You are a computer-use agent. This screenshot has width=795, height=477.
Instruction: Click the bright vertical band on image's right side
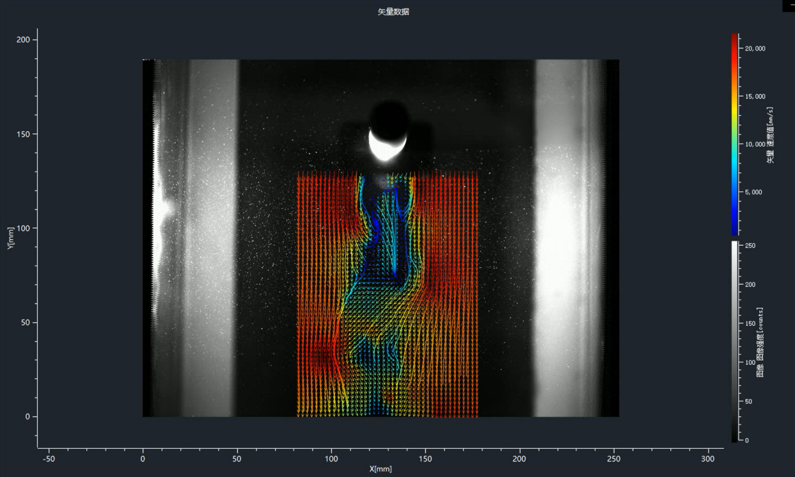pyautogui.click(x=561, y=238)
